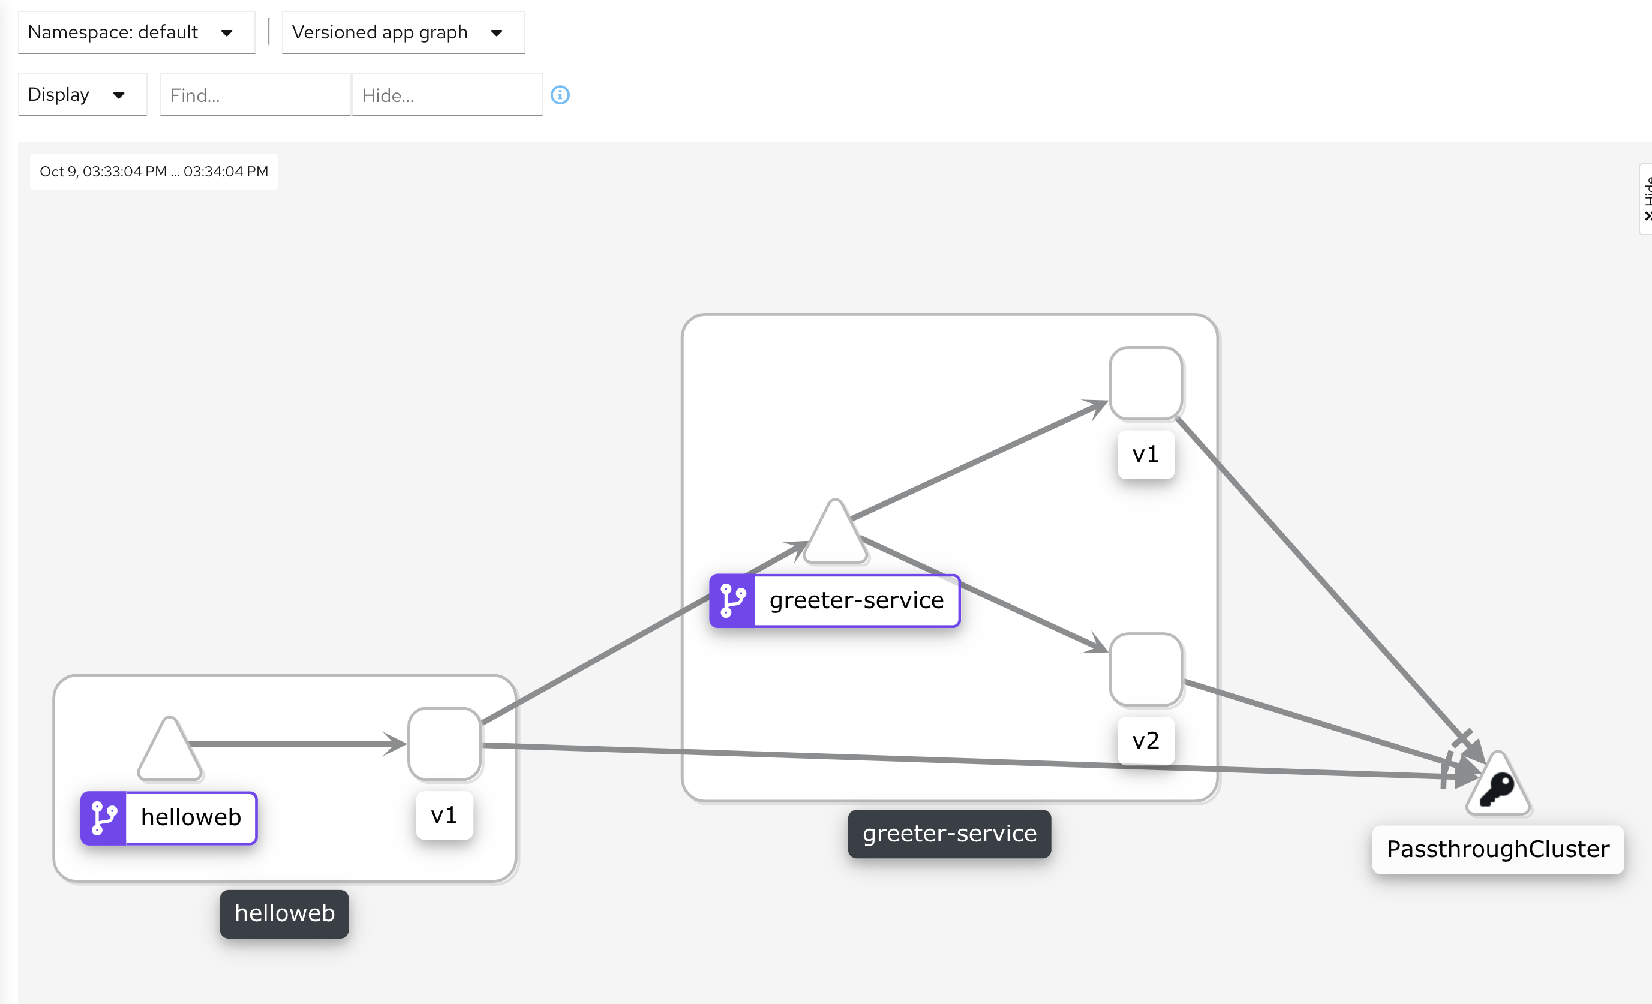Click the dark greeter-service app box label
This screenshot has height=1004, width=1652.
pyautogui.click(x=950, y=834)
